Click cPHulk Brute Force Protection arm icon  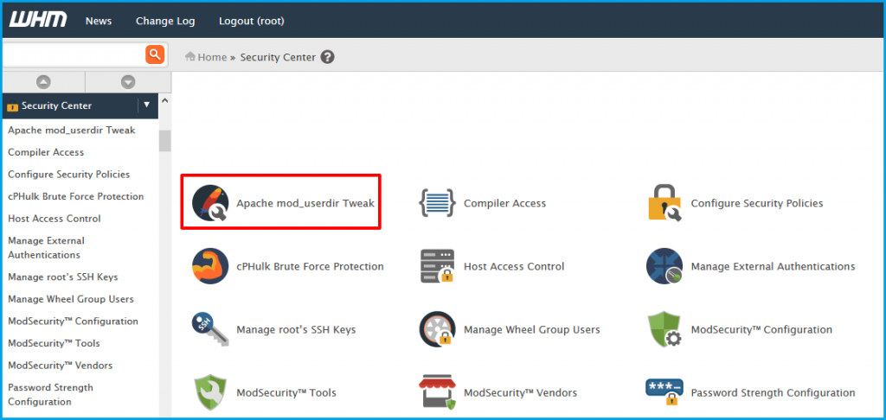tap(210, 266)
